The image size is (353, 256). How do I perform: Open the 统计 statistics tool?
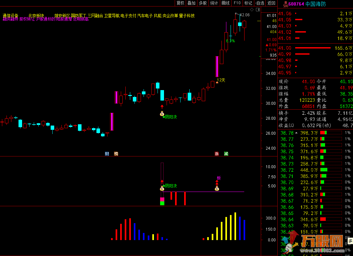coord(214,3)
